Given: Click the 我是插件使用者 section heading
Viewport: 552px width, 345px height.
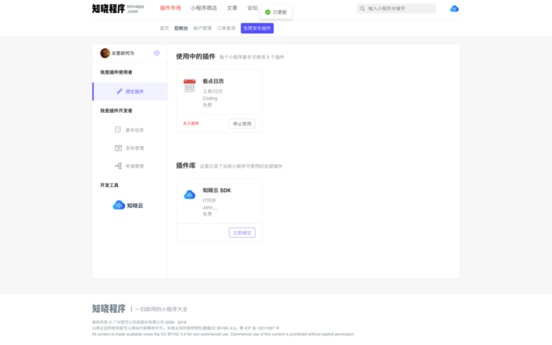Looking at the screenshot, I should pyautogui.click(x=117, y=72).
